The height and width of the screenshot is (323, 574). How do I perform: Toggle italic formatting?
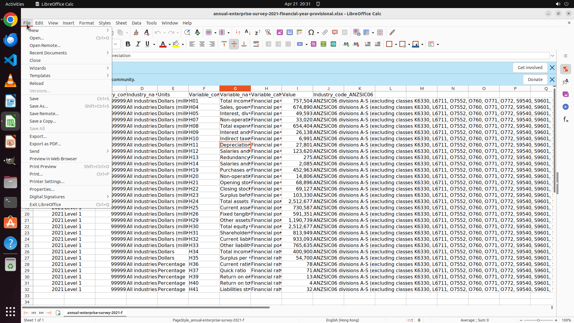tap(138, 44)
